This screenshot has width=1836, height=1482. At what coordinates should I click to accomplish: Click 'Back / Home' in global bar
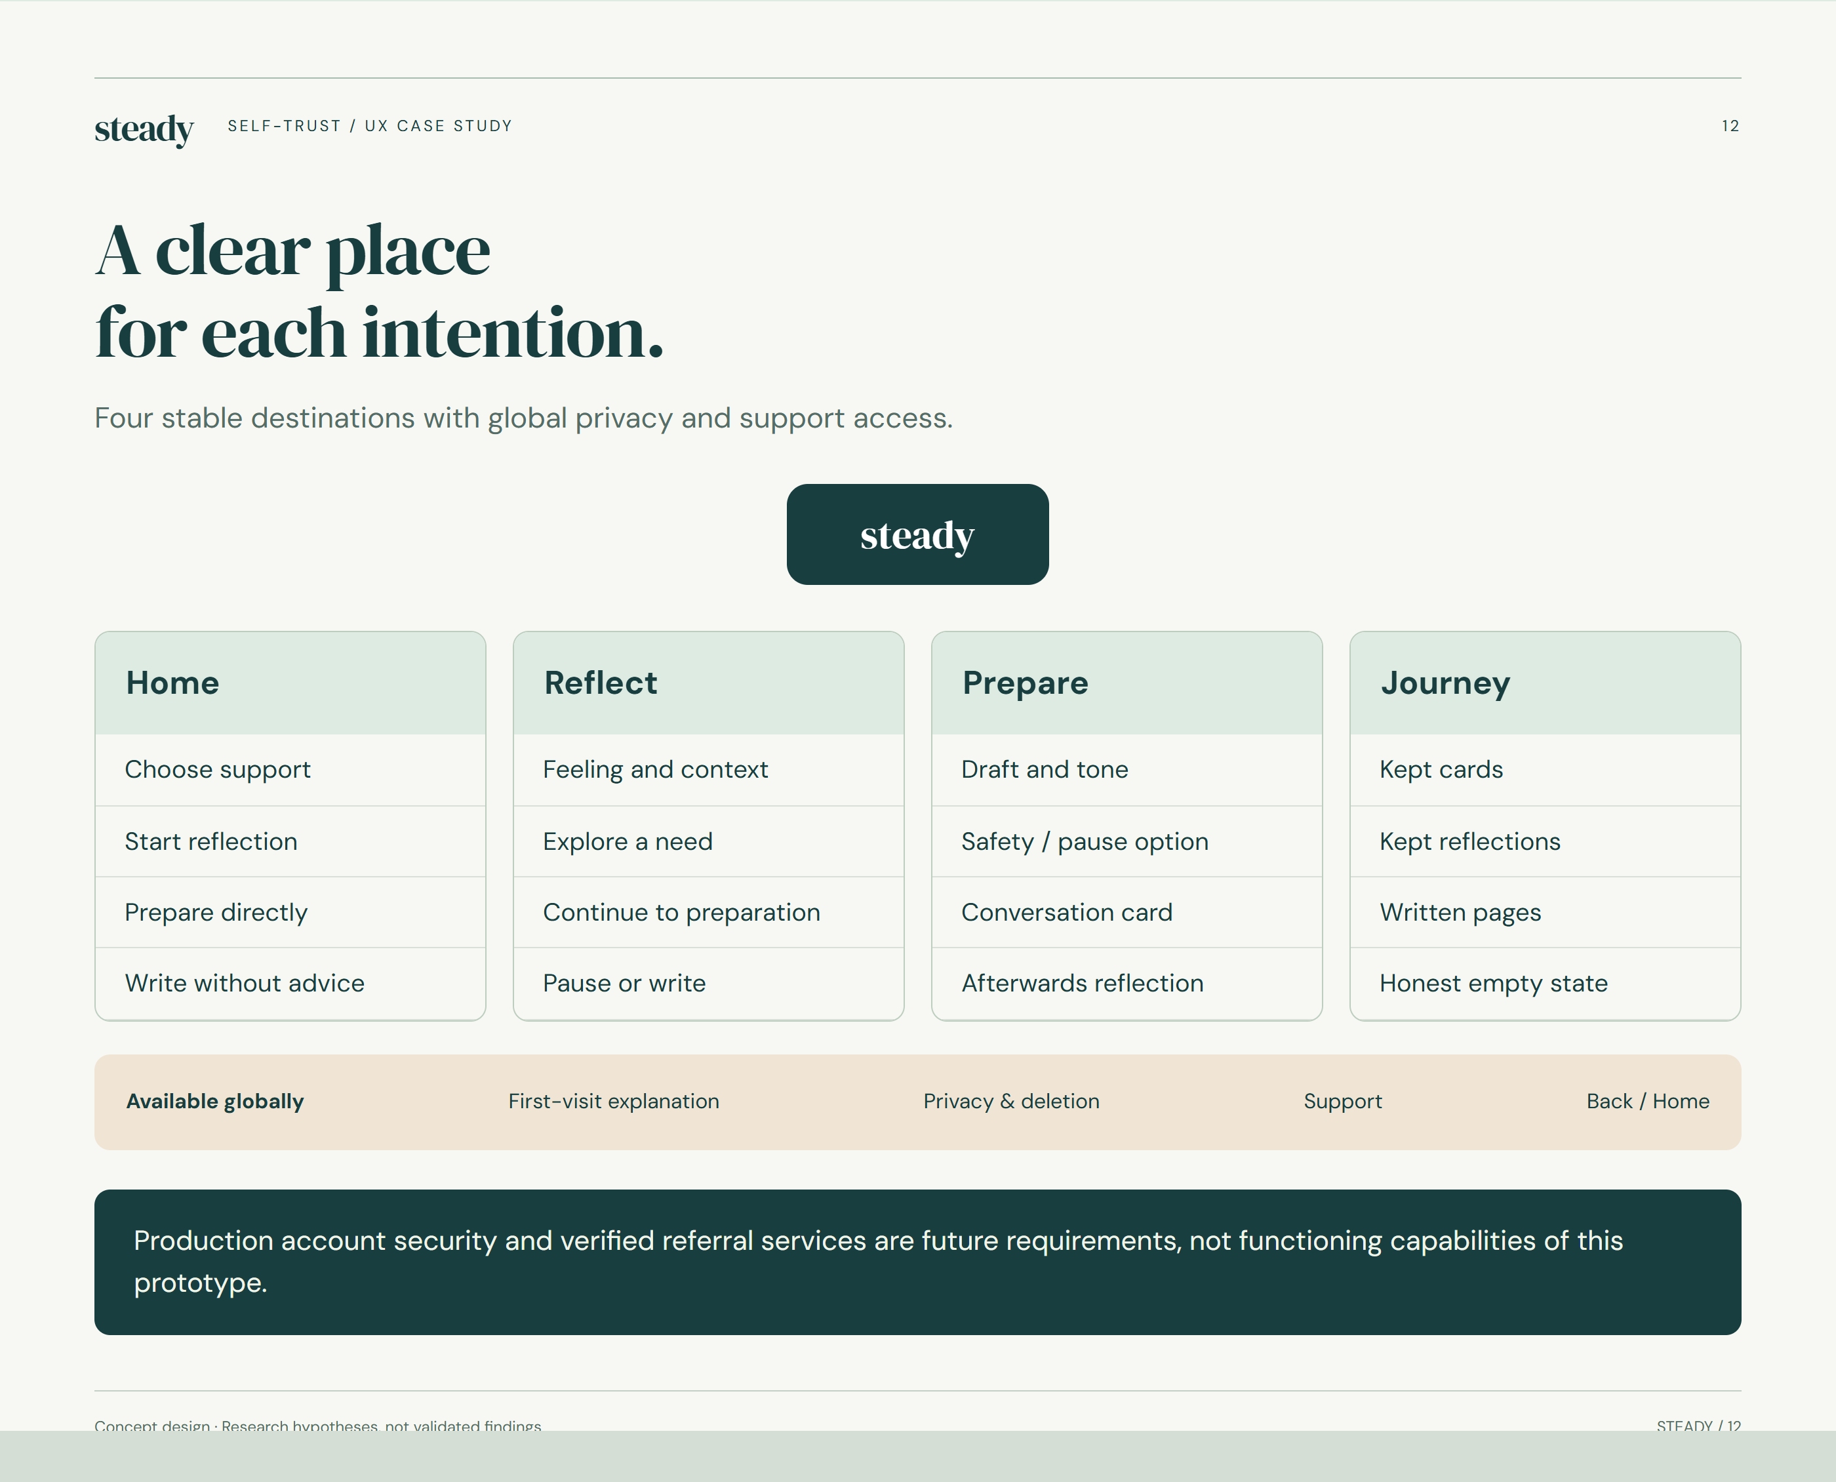click(1647, 1101)
